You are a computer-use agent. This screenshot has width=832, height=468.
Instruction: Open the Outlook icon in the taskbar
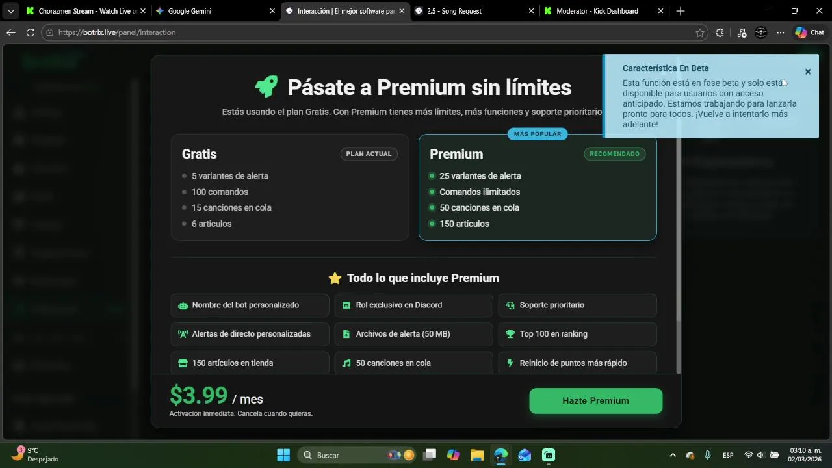click(x=525, y=455)
